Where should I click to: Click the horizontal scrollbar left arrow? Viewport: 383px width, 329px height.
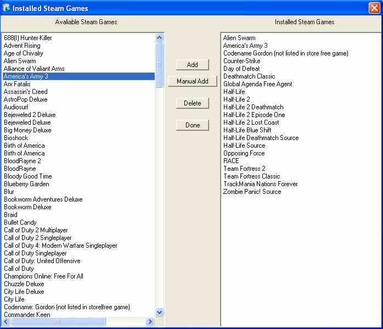pyautogui.click(x=6, y=322)
